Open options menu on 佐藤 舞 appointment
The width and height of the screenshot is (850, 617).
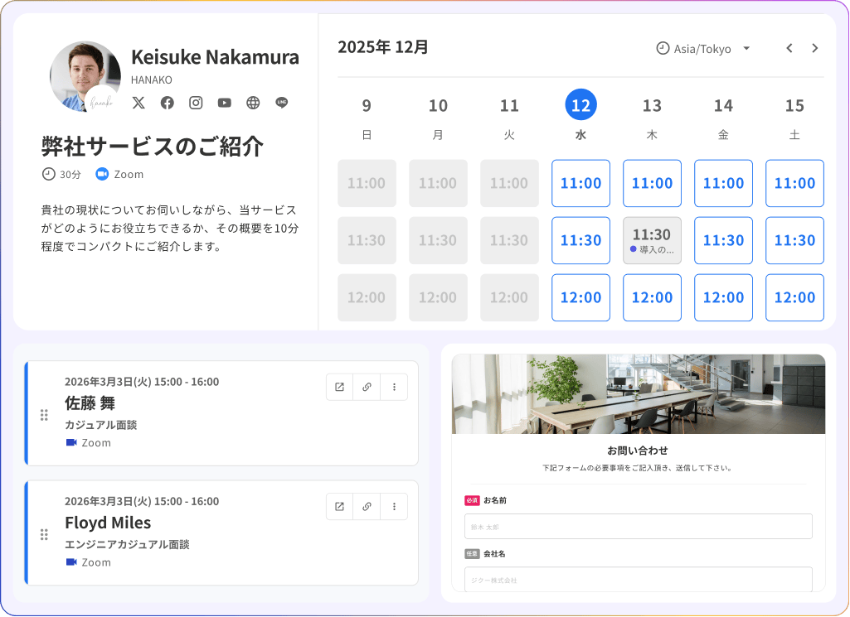click(394, 387)
